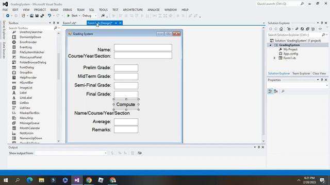Switch to the Form1.vb code tab
The image size is (330, 185).
(70, 23)
